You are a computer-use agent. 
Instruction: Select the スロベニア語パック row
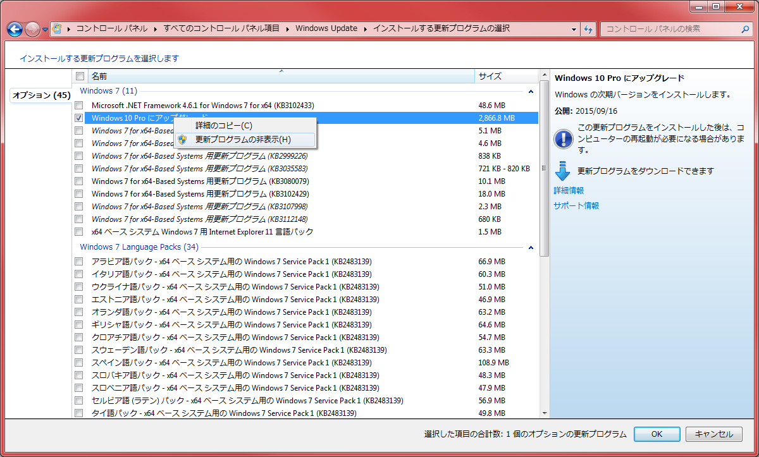[306, 388]
